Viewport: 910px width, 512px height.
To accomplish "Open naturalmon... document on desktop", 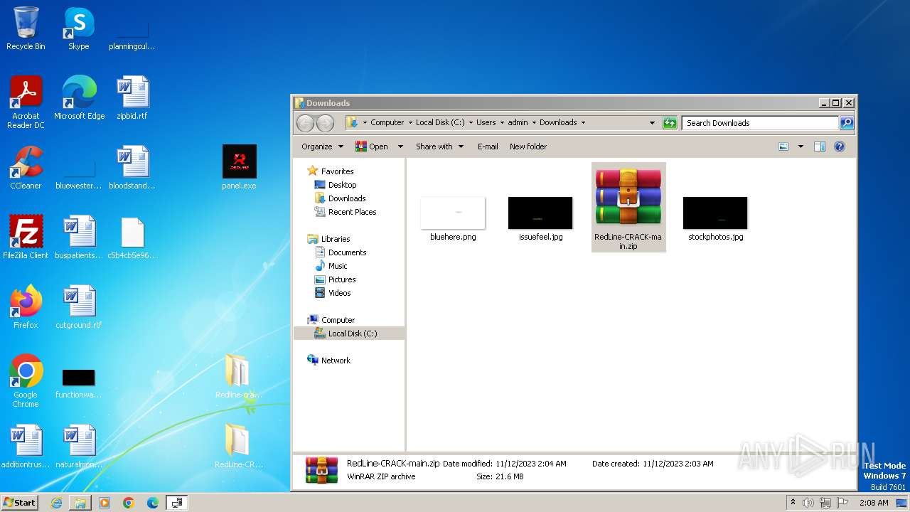I will [79, 447].
